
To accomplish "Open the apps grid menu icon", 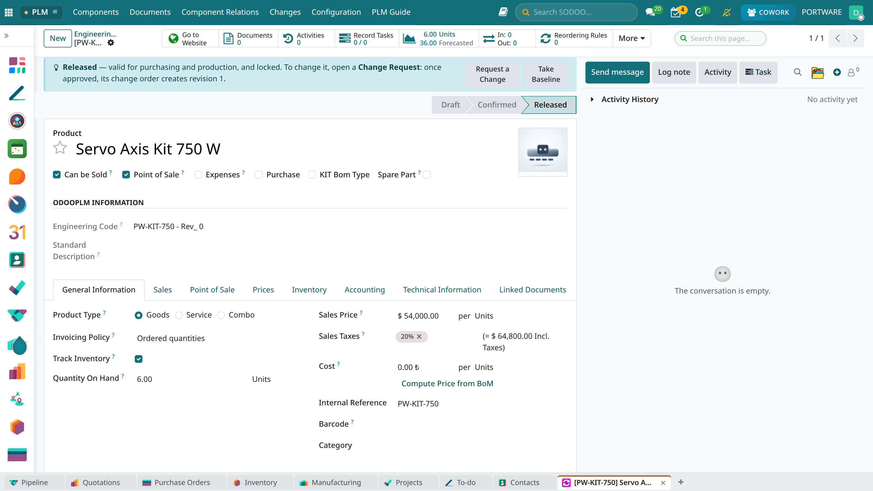I will pyautogui.click(x=9, y=12).
